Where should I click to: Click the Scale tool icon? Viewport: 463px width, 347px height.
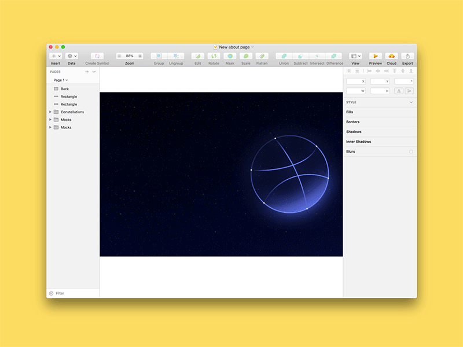pos(245,56)
